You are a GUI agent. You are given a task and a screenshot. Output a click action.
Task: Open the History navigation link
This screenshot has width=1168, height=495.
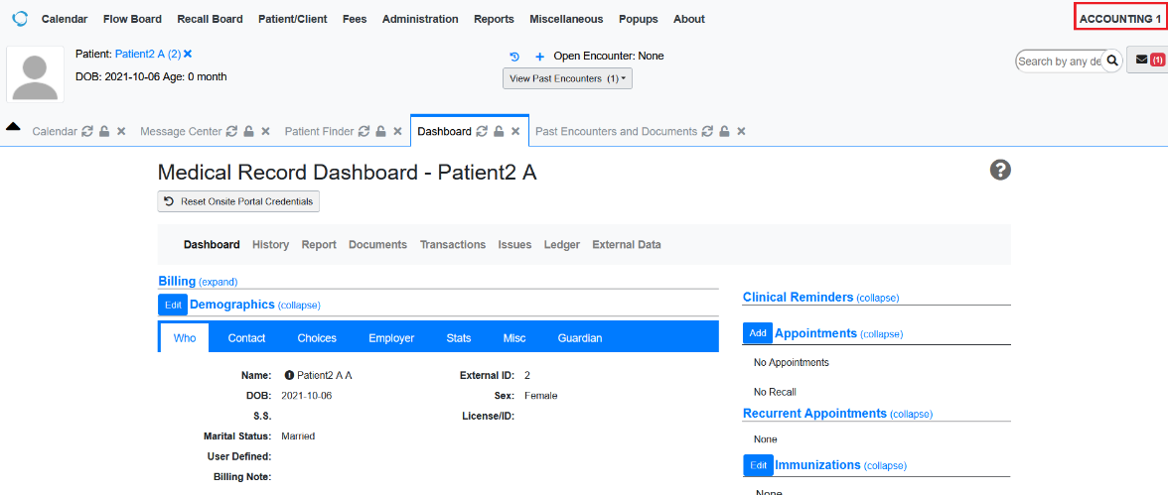click(x=270, y=245)
